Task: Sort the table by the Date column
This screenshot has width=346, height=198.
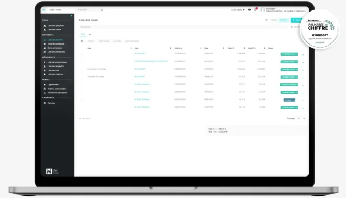Action: (x=223, y=48)
